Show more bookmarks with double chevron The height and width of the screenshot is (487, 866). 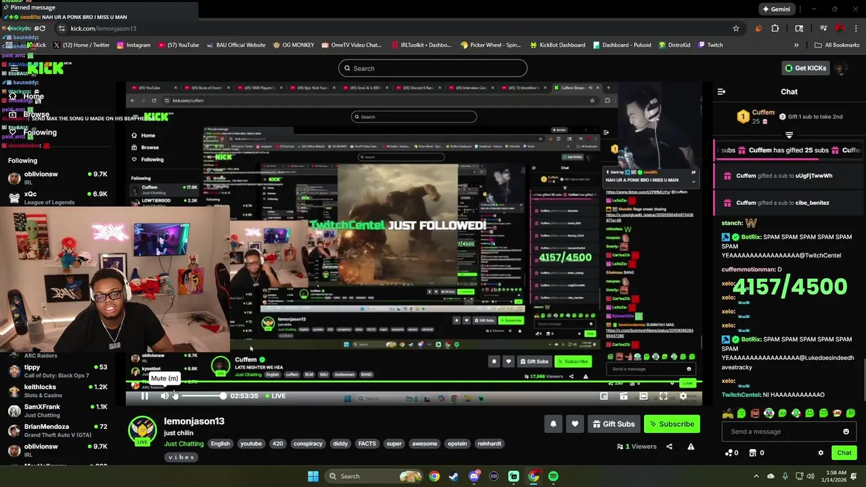point(796,45)
